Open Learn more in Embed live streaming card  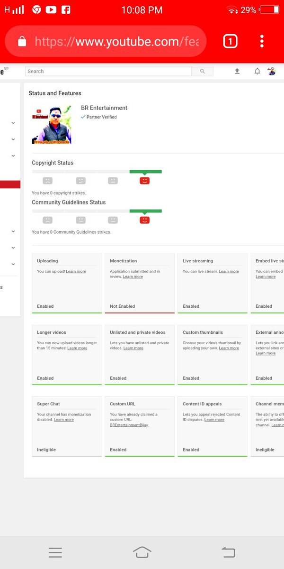[x=266, y=277]
